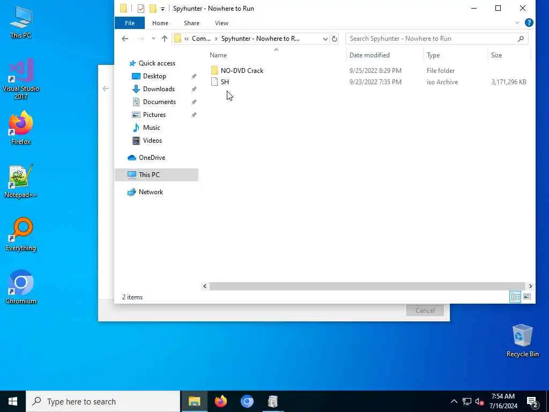Click the horizontal scrollbar thumb
Image resolution: width=549 pixels, height=412 pixels.
[367, 286]
